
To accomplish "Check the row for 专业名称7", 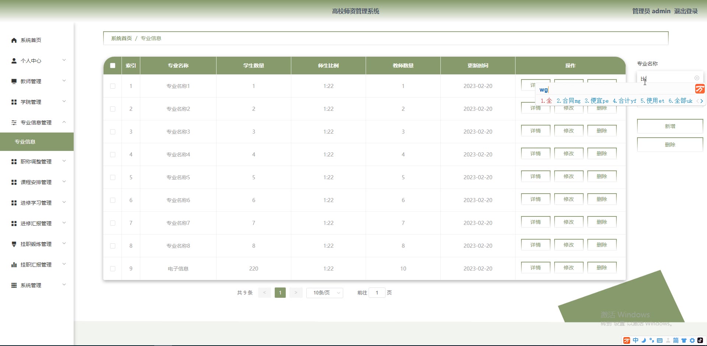I will [113, 223].
